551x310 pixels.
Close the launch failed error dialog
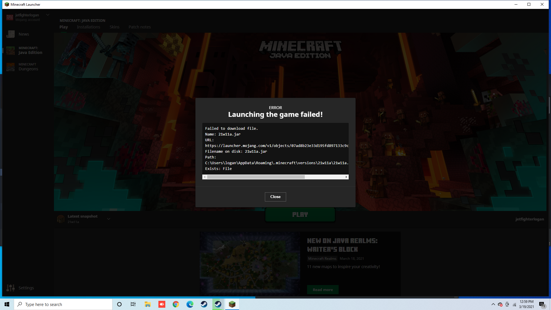pos(275,197)
